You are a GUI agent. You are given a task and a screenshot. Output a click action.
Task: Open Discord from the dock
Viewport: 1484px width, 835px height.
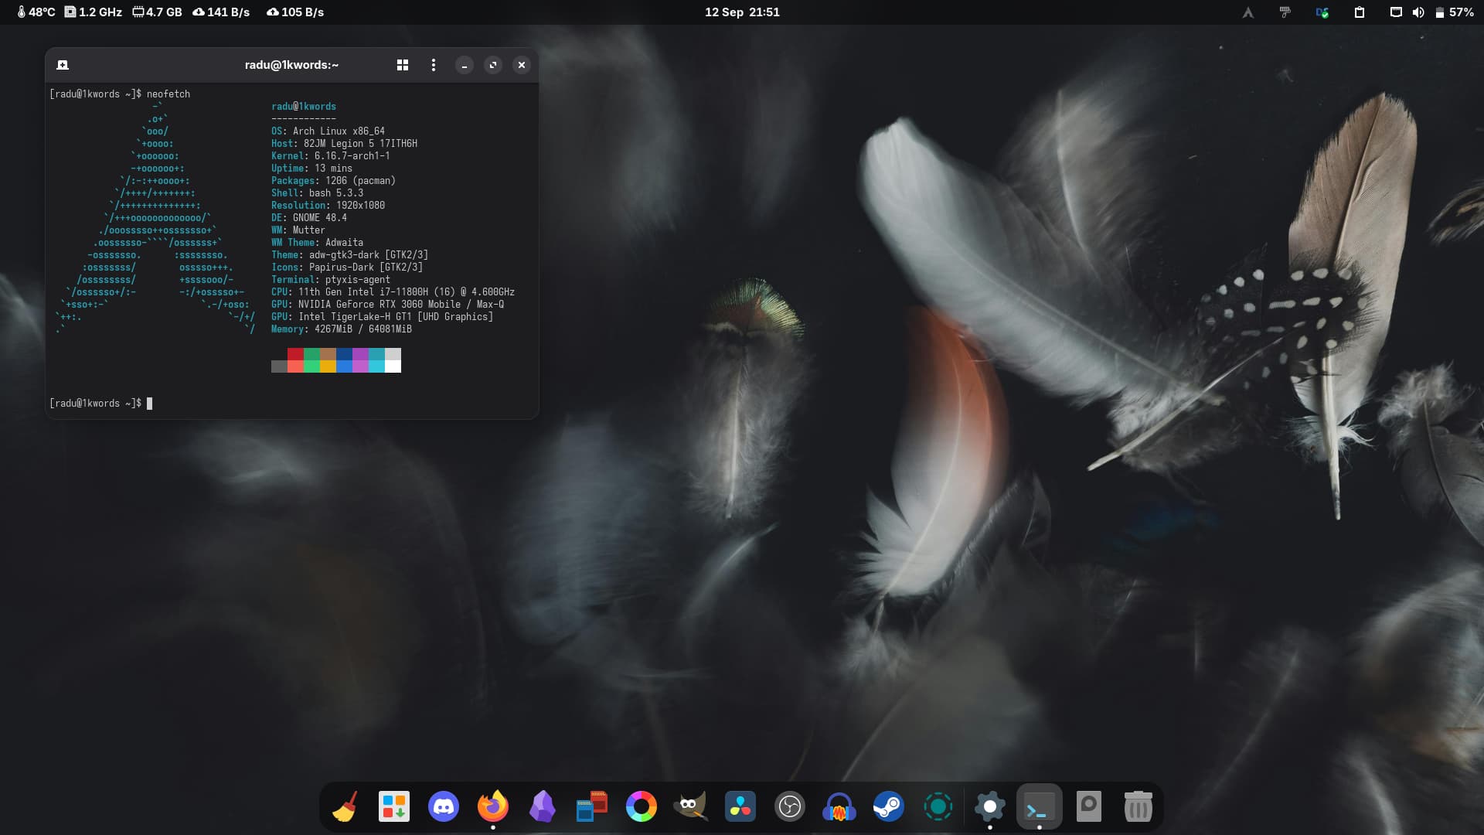click(444, 807)
